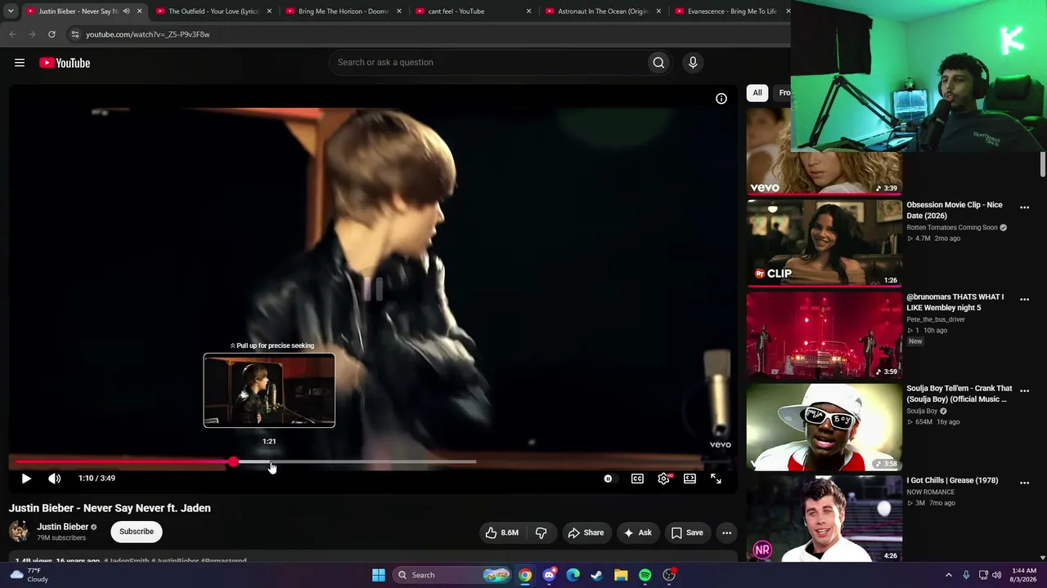The width and height of the screenshot is (1047, 588).
Task: Switch to Bring Me The Horizon tab
Action: (343, 11)
